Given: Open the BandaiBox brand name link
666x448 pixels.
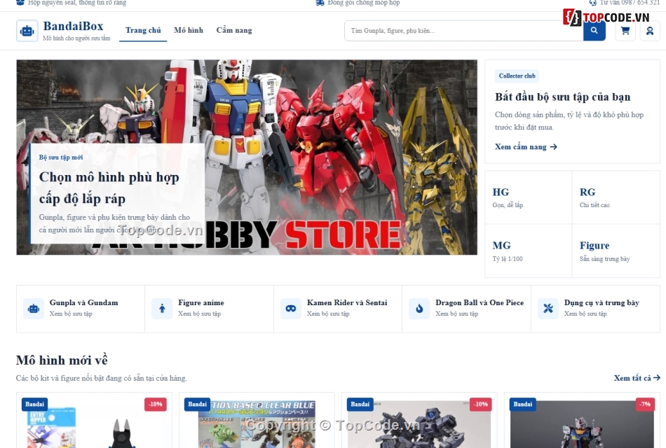Looking at the screenshot, I should pyautogui.click(x=73, y=26).
